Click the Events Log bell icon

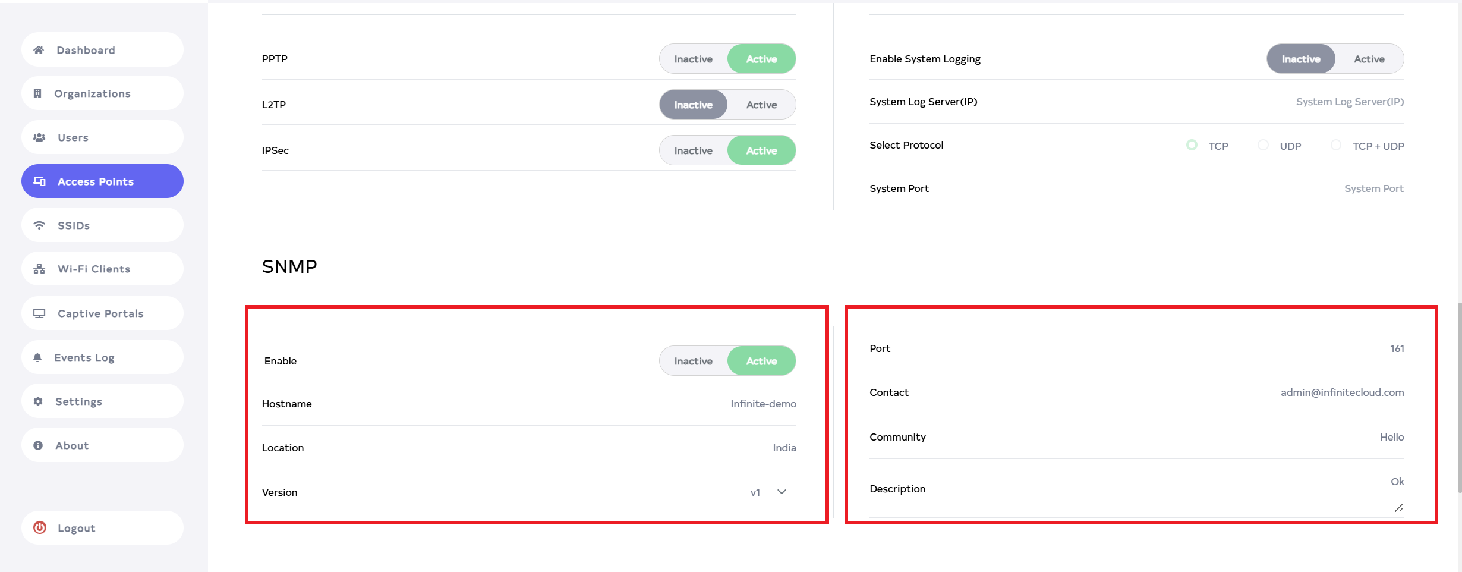coord(37,357)
